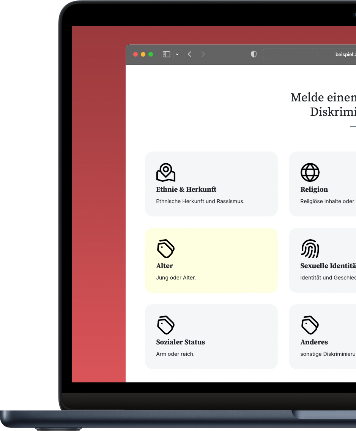Click "Ethnische Herkunft und Rassismus." description

[200, 201]
